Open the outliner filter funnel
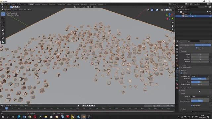The width and height of the screenshot is (212, 119). click(x=206, y=7)
